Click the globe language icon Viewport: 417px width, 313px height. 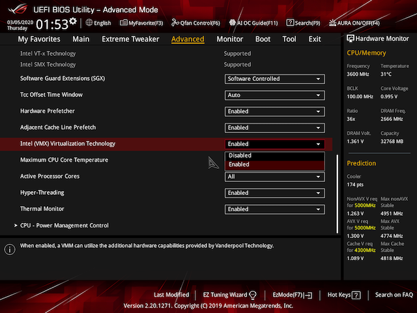click(89, 23)
